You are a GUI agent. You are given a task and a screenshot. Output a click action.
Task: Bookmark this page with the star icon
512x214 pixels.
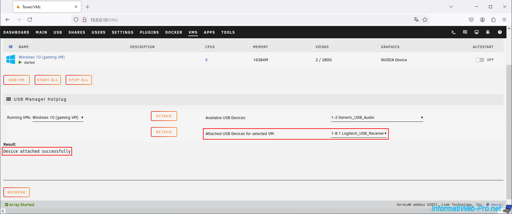point(425,20)
